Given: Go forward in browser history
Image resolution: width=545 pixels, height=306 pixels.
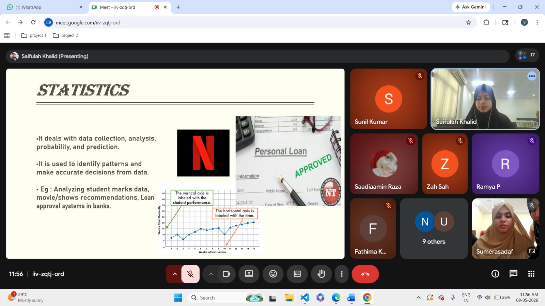Looking at the screenshot, I should pos(20,22).
